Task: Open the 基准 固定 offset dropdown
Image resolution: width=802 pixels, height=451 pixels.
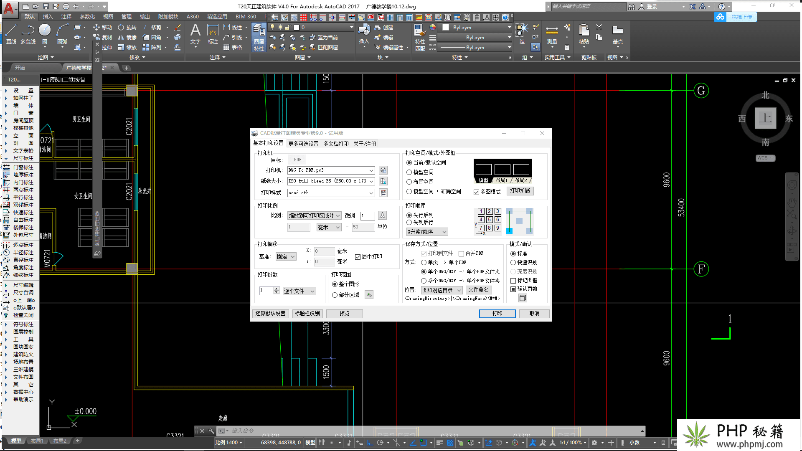Action: point(286,256)
